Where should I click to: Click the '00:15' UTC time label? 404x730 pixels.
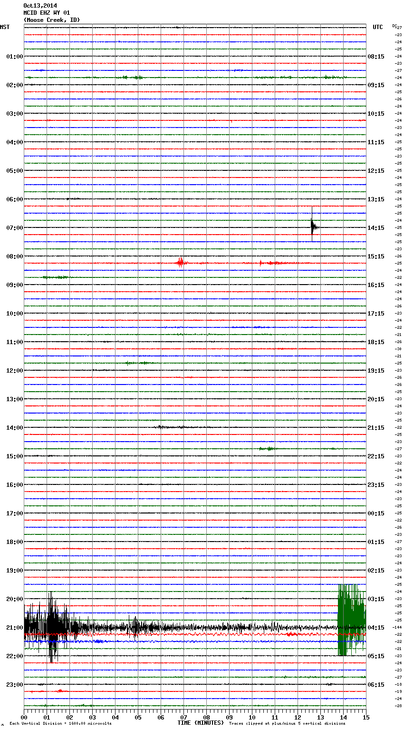pos(376,513)
